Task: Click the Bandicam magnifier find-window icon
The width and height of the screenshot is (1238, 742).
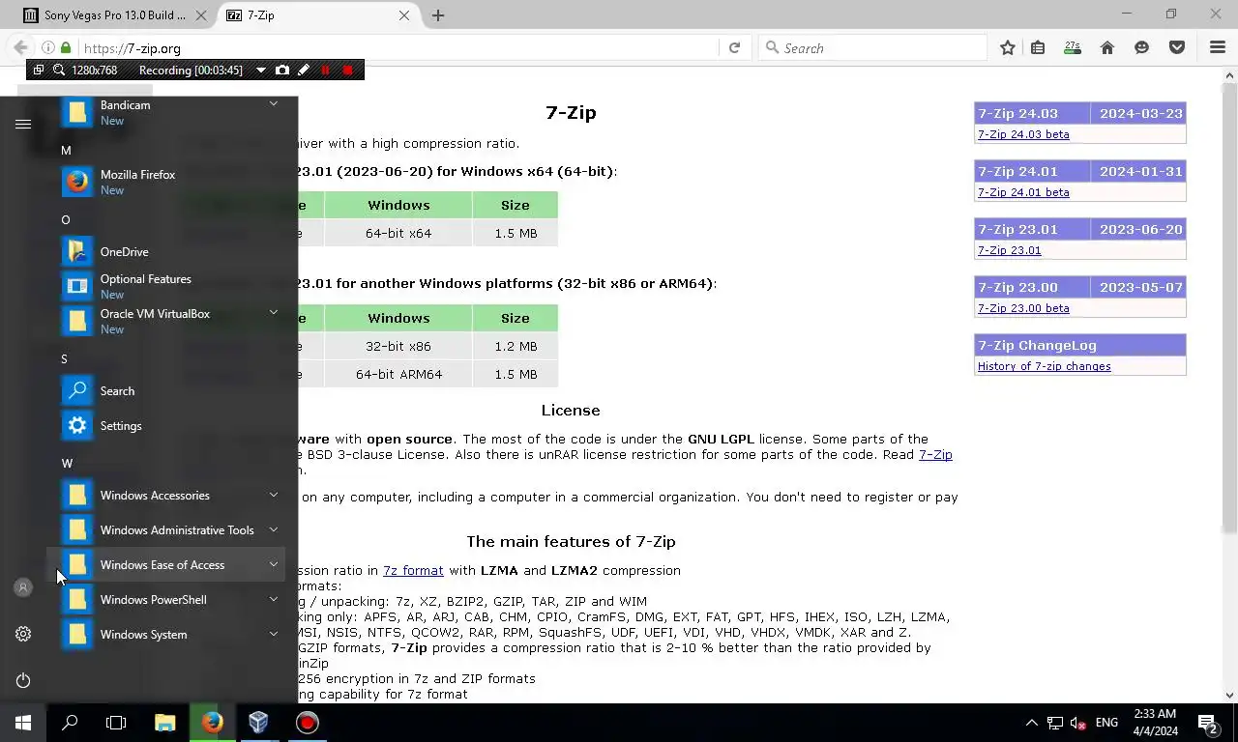Action: point(59,70)
